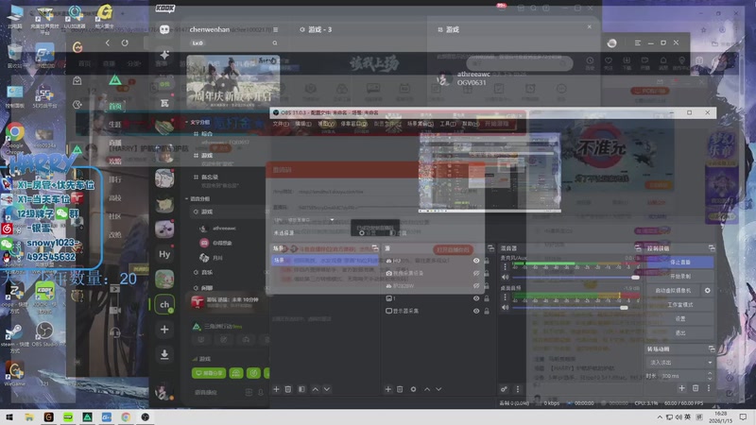Toggle visibility of 显示器采集 source
Image resolution: width=756 pixels, height=425 pixels.
coord(476,312)
